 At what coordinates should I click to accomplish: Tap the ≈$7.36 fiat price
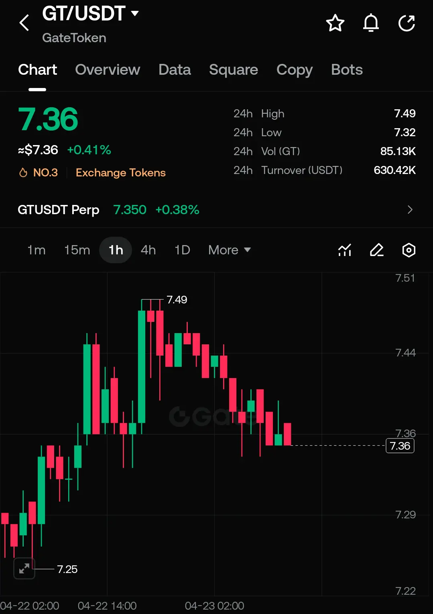pyautogui.click(x=38, y=150)
